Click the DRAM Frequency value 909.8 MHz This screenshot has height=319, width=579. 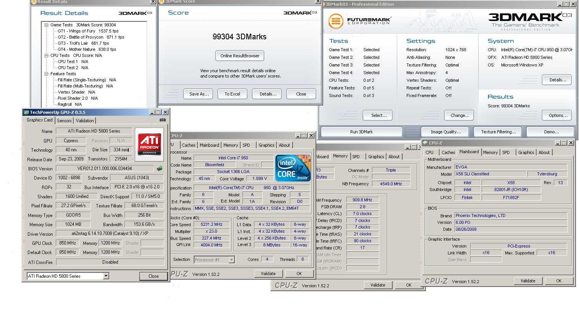coord(362,200)
